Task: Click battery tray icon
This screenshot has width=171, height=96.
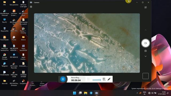Action: 155,93
